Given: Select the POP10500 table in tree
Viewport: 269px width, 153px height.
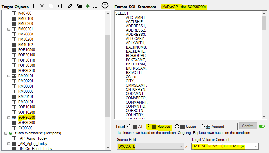Looking at the screenshot, I should pyautogui.click(x=27, y=50).
